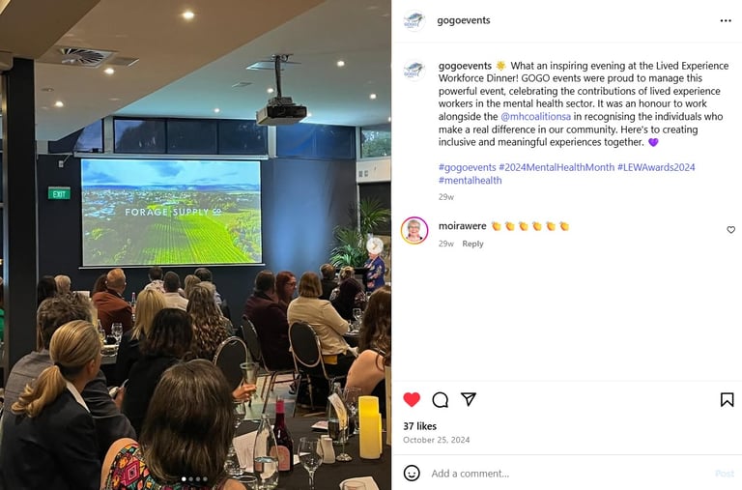The width and height of the screenshot is (742, 490).
Task: Open emoji picker smiley icon
Action: coord(412,473)
